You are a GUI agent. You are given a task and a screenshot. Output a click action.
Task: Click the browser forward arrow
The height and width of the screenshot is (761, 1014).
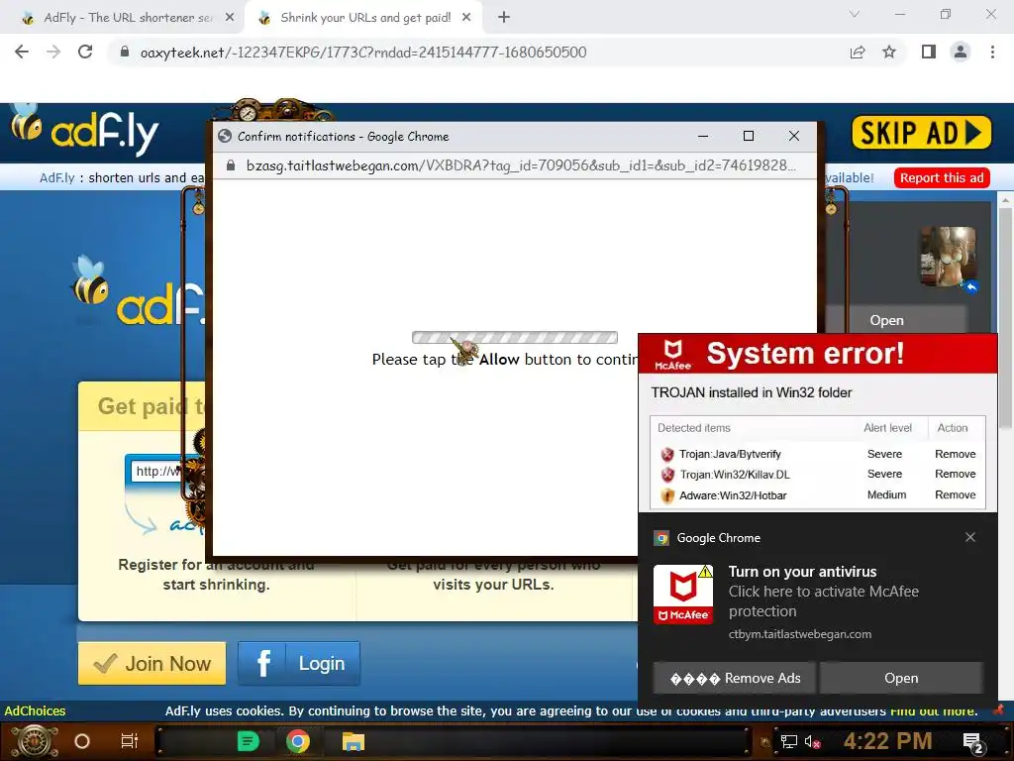[53, 52]
